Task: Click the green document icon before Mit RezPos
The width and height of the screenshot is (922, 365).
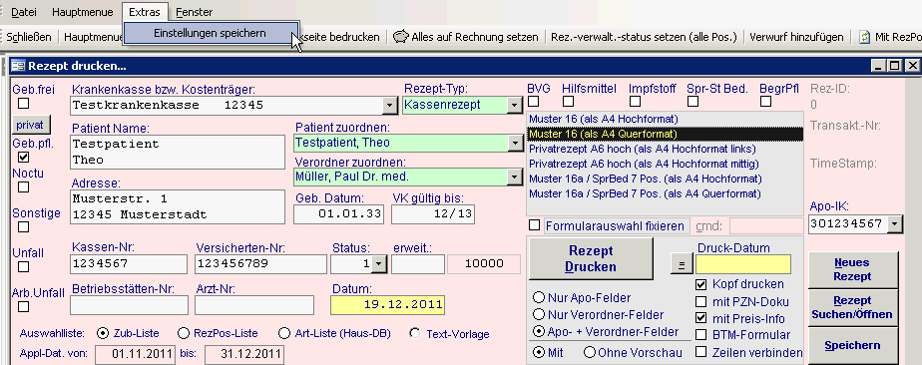Action: click(864, 37)
